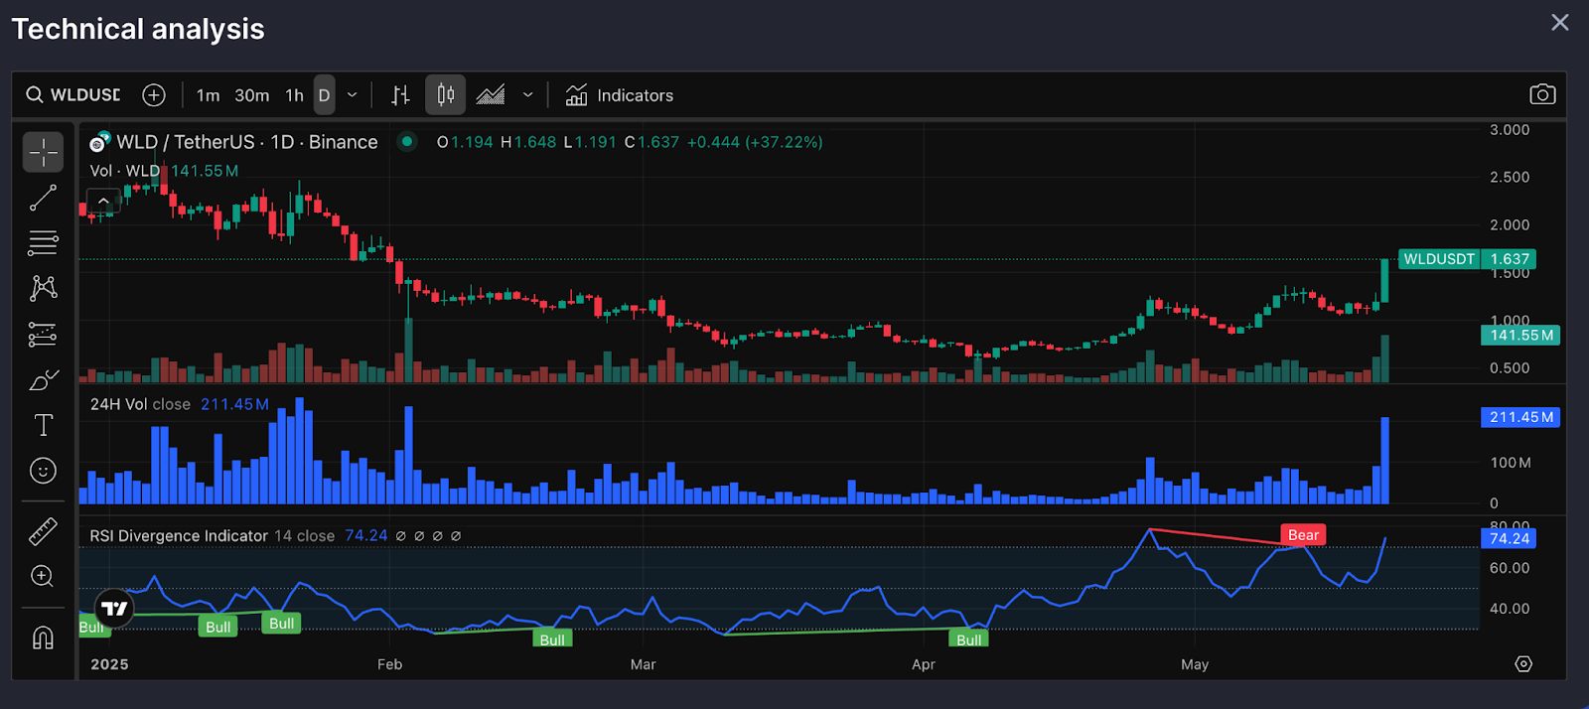Click the red Bear divergence label

(x=1303, y=535)
